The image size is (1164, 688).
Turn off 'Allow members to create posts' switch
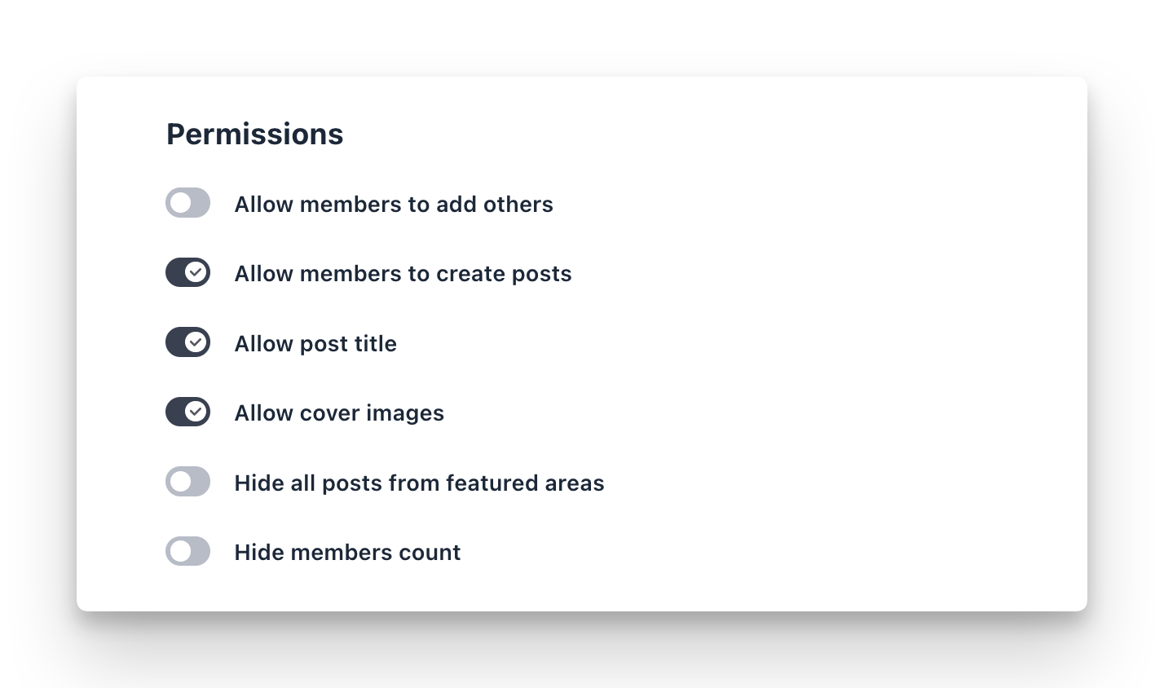tap(187, 272)
